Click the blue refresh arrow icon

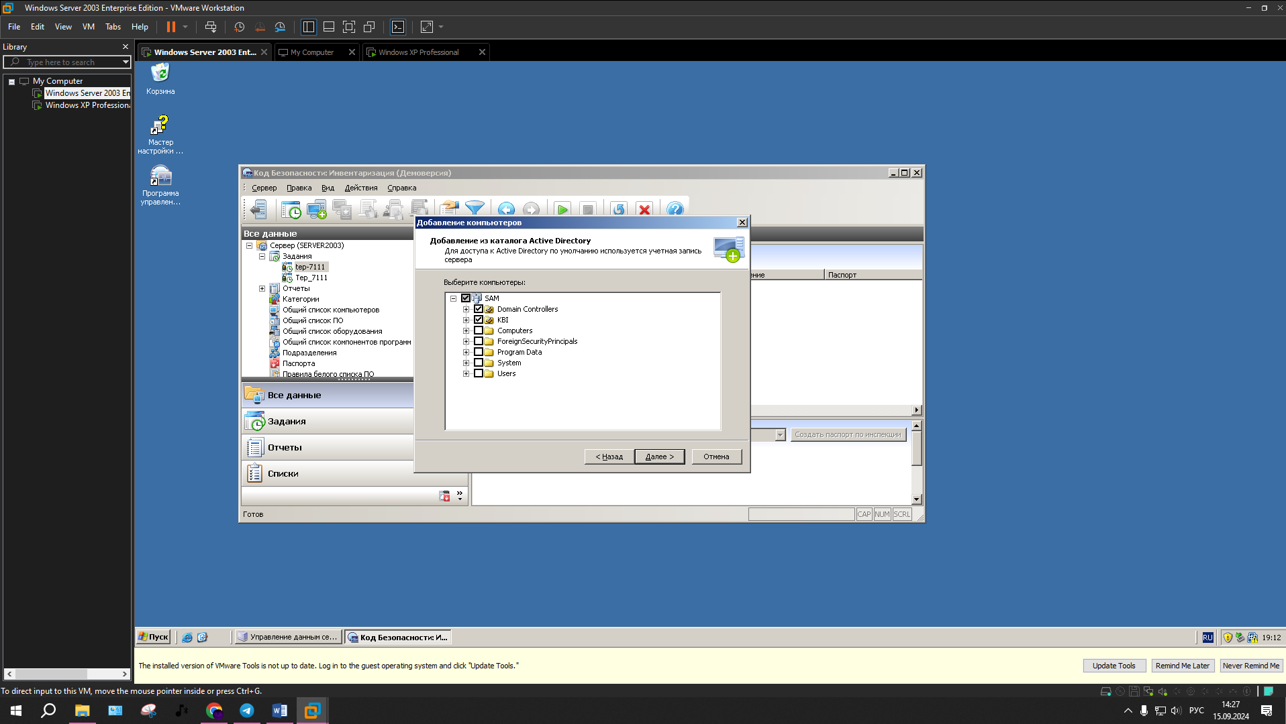coord(619,209)
